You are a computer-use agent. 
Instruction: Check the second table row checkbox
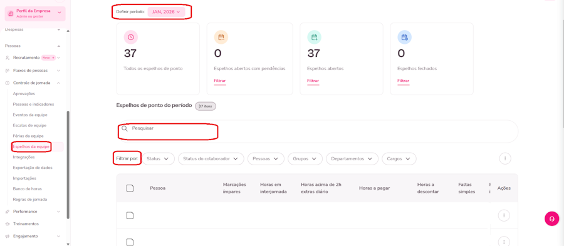(x=130, y=242)
